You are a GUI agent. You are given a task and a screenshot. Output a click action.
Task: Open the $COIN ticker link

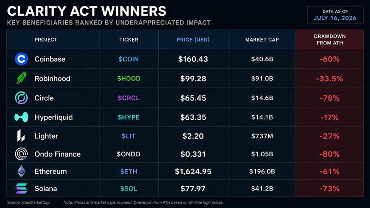129,59
